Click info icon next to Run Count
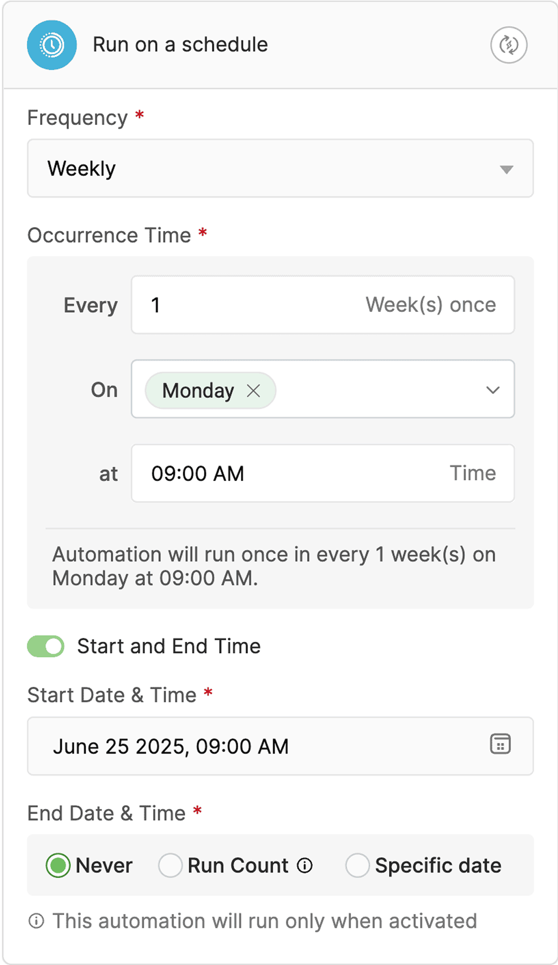 305,865
